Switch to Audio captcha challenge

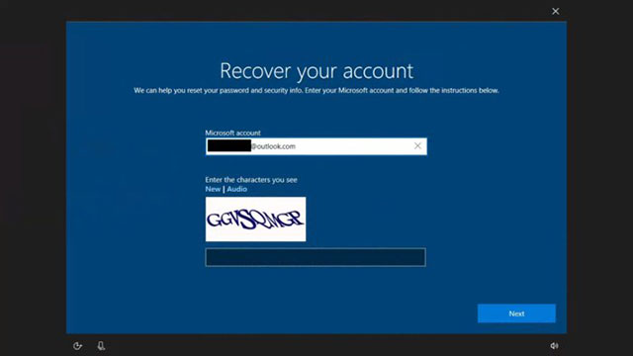(236, 189)
